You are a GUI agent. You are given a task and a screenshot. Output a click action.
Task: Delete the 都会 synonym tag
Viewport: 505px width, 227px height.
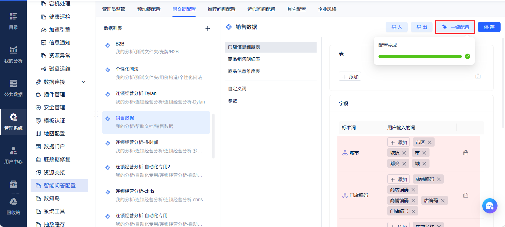point(404,164)
